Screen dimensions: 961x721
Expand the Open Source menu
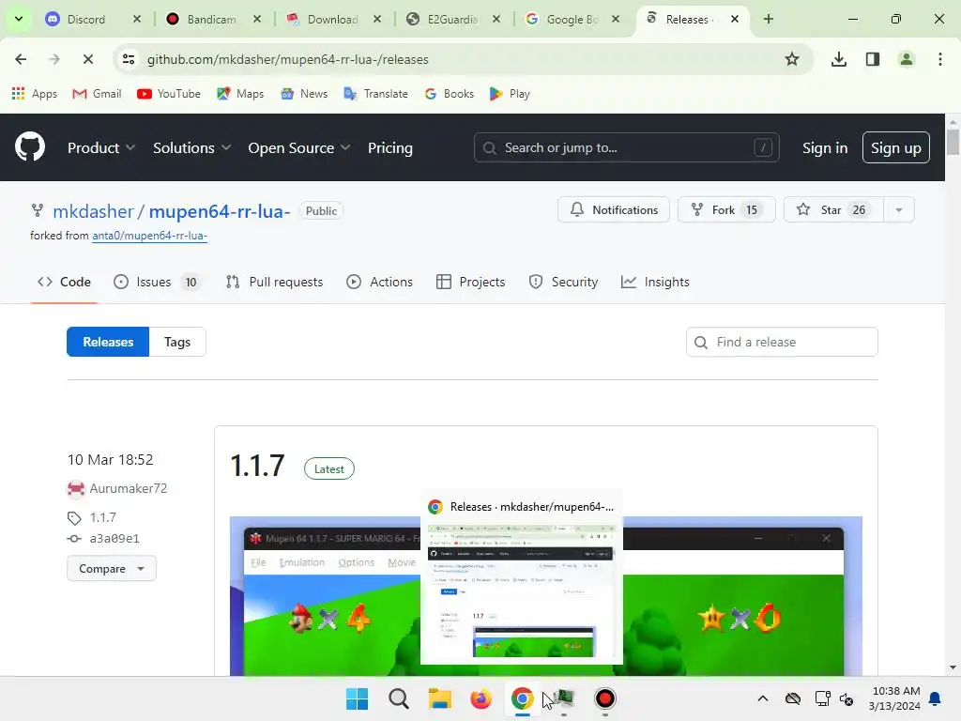[299, 147]
